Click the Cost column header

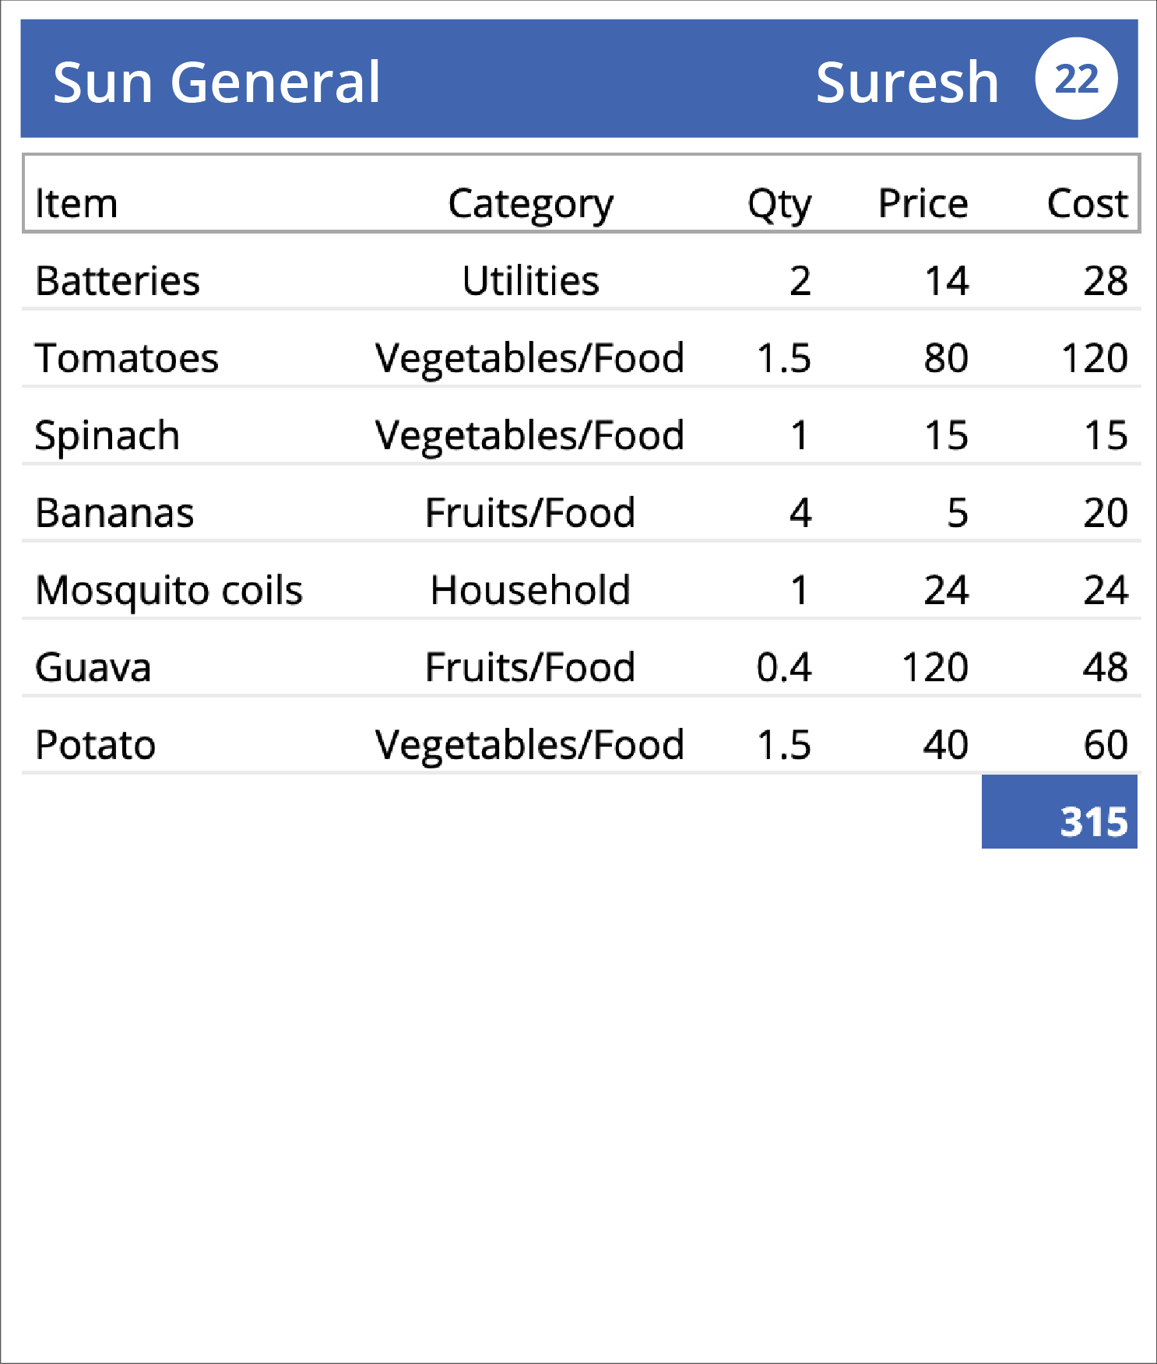point(1087,204)
